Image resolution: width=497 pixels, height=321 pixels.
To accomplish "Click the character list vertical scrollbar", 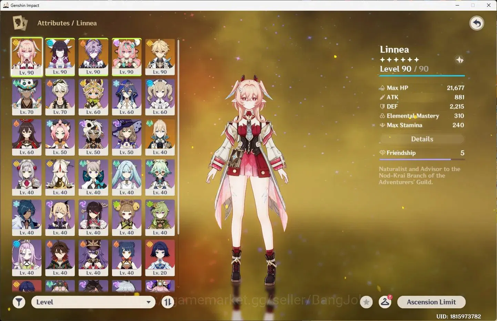I will click(178, 137).
